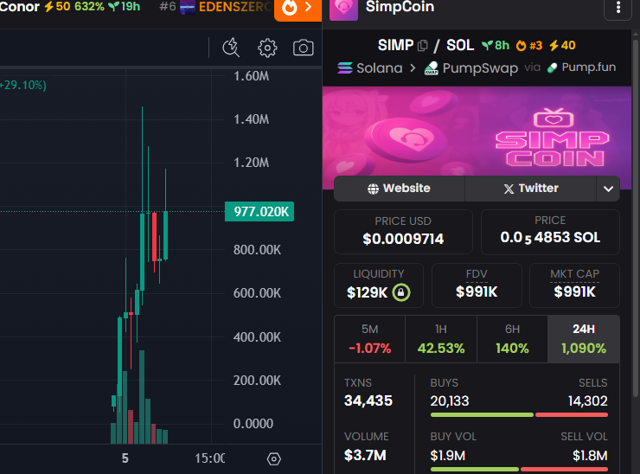Open the three-dot menu beside SimpCoin
The width and height of the screenshot is (640, 474).
(618, 7)
